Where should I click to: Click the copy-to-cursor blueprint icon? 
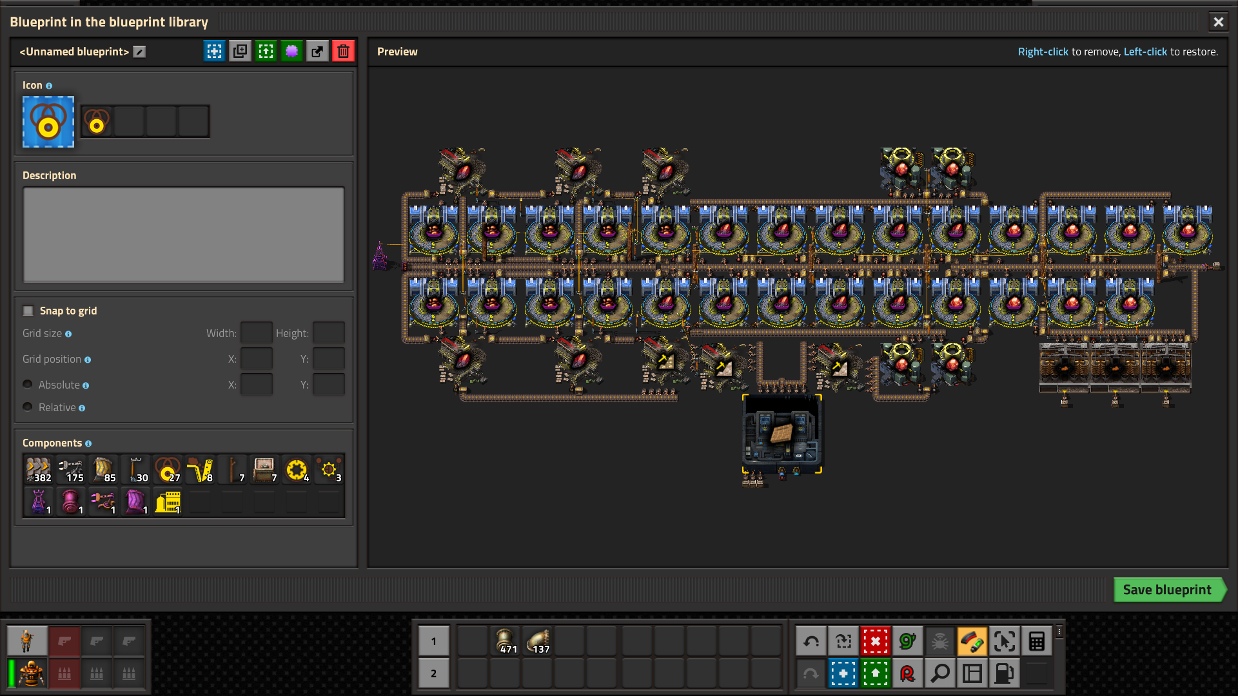[x=240, y=51]
